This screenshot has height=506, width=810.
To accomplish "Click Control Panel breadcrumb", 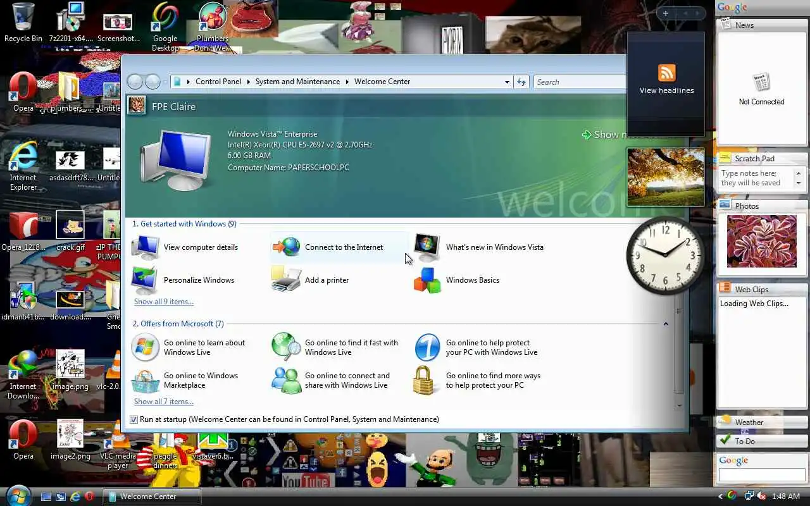I will coord(218,82).
